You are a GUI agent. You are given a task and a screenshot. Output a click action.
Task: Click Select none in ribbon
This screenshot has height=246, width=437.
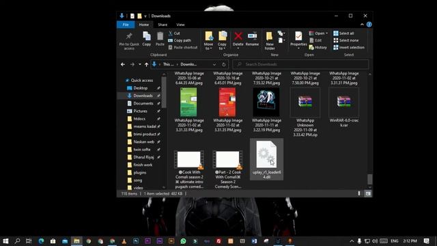pyautogui.click(x=346, y=40)
